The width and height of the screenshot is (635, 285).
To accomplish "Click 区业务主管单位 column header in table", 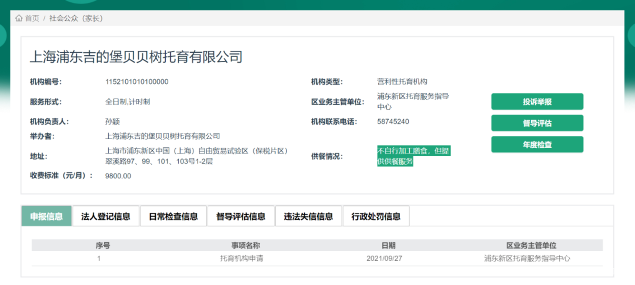I will (531, 246).
